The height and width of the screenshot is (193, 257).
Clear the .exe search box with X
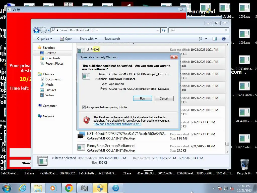point(226,30)
